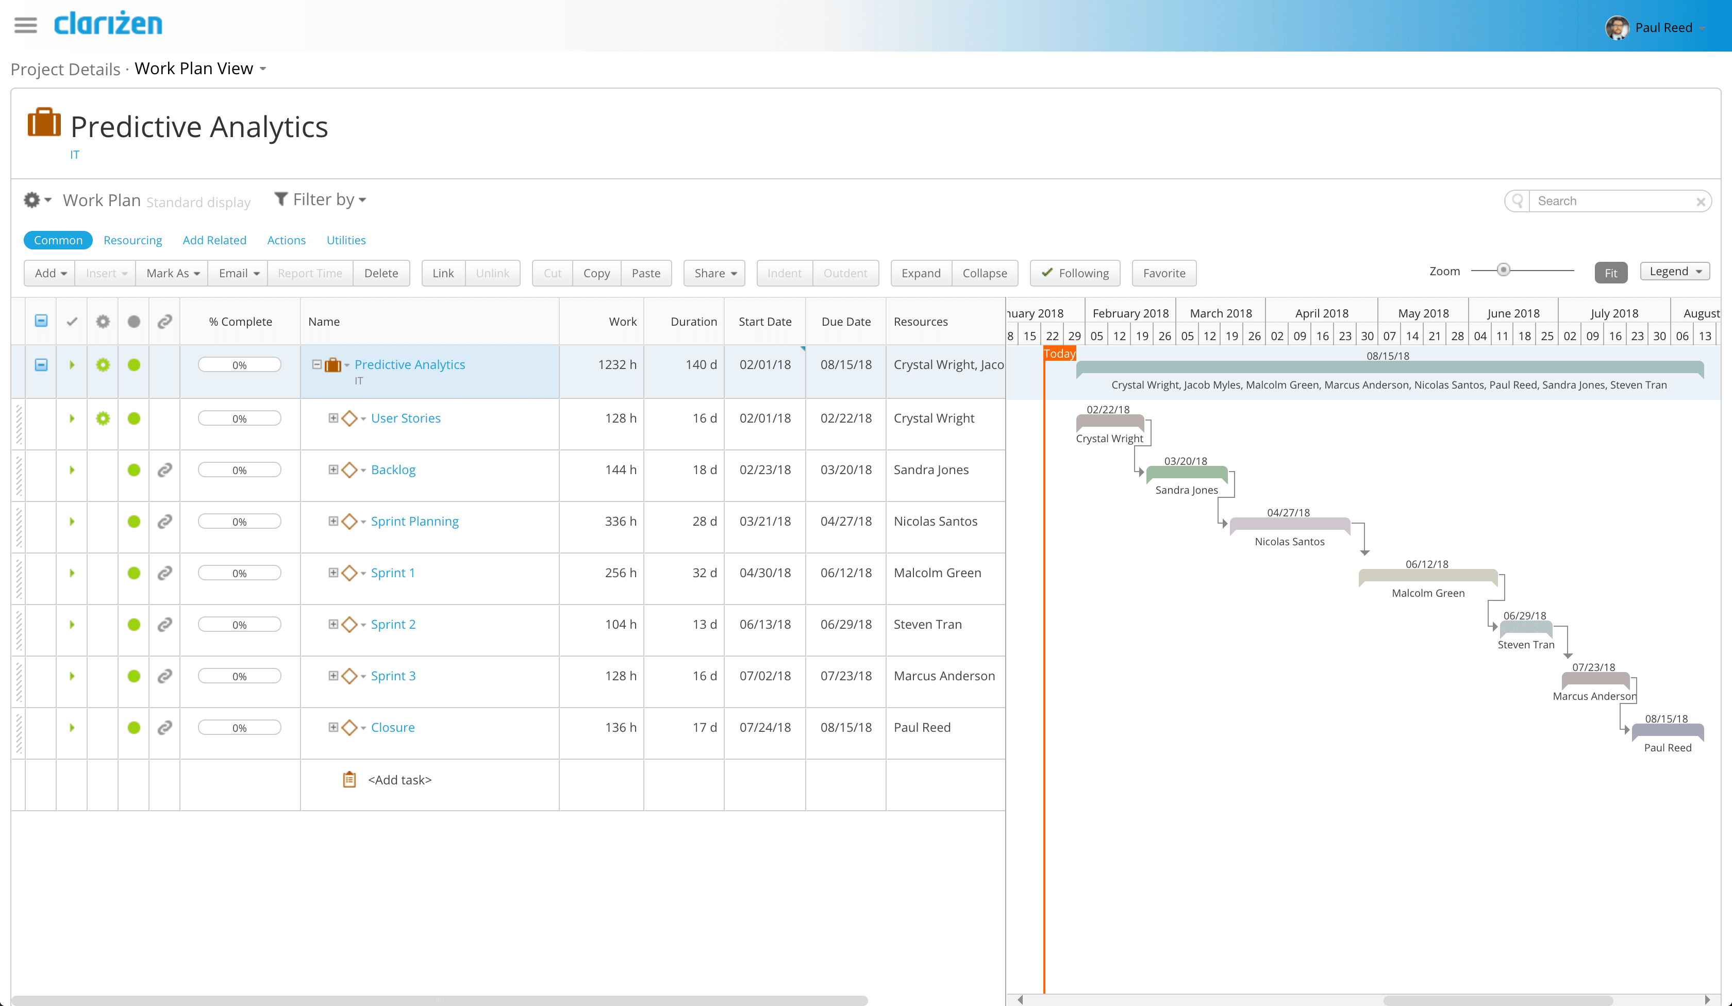1732x1006 pixels.
Task: Toggle the select-all checkbox in header
Action: [x=41, y=321]
